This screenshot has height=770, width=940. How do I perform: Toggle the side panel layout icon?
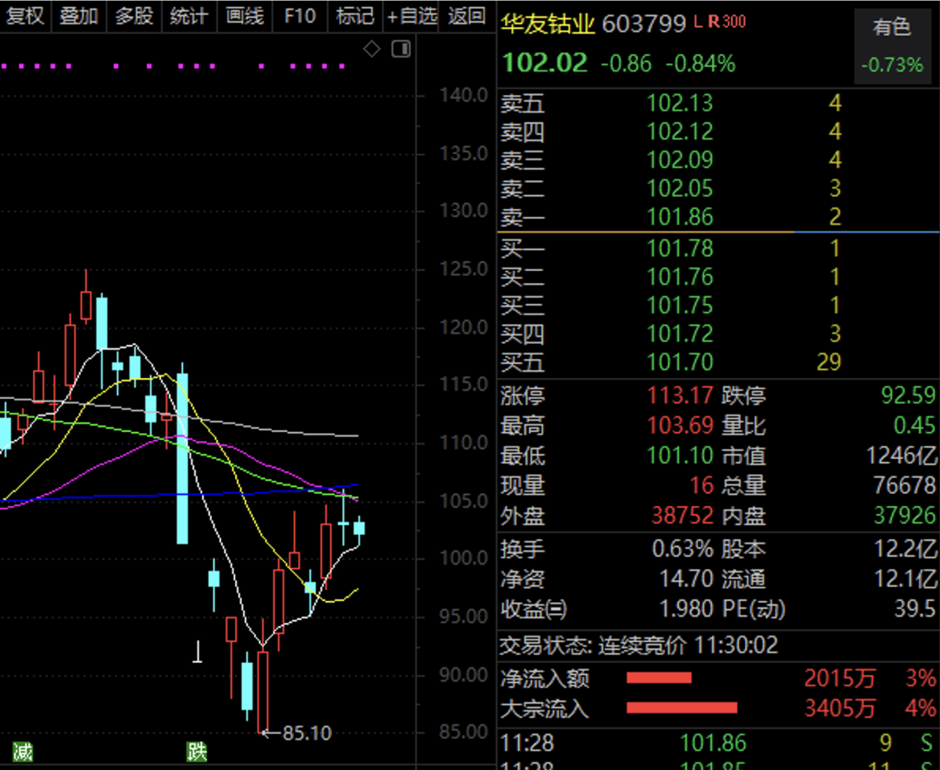[400, 50]
